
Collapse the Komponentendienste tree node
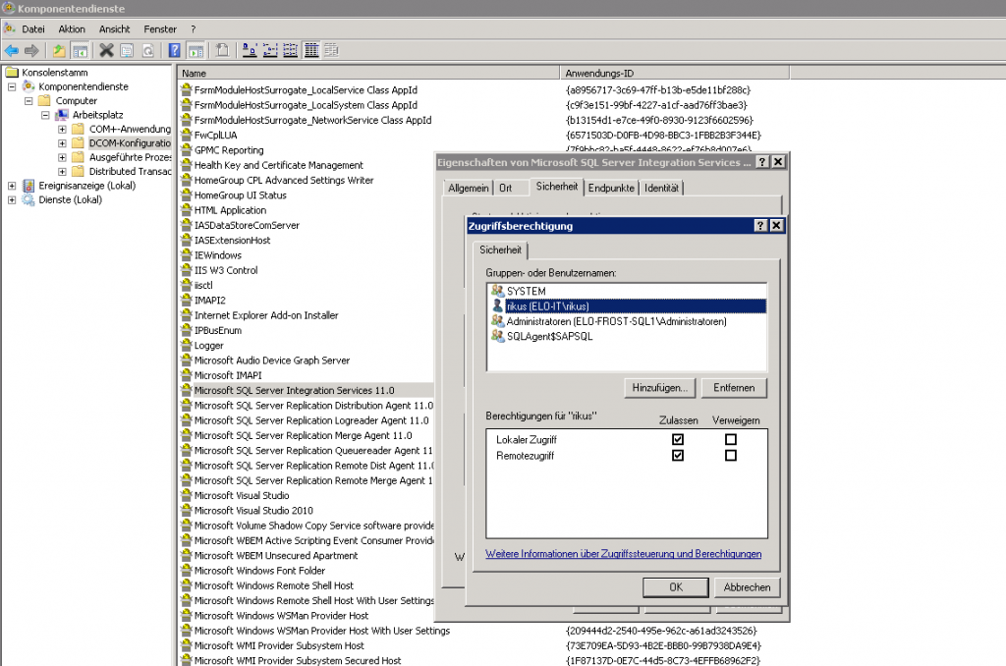coord(12,86)
